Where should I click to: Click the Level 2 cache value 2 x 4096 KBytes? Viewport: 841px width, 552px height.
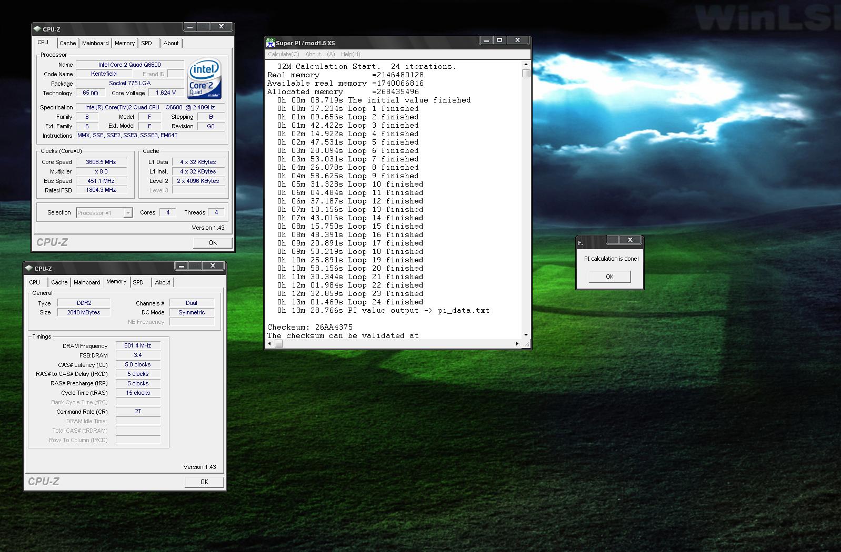pos(198,181)
